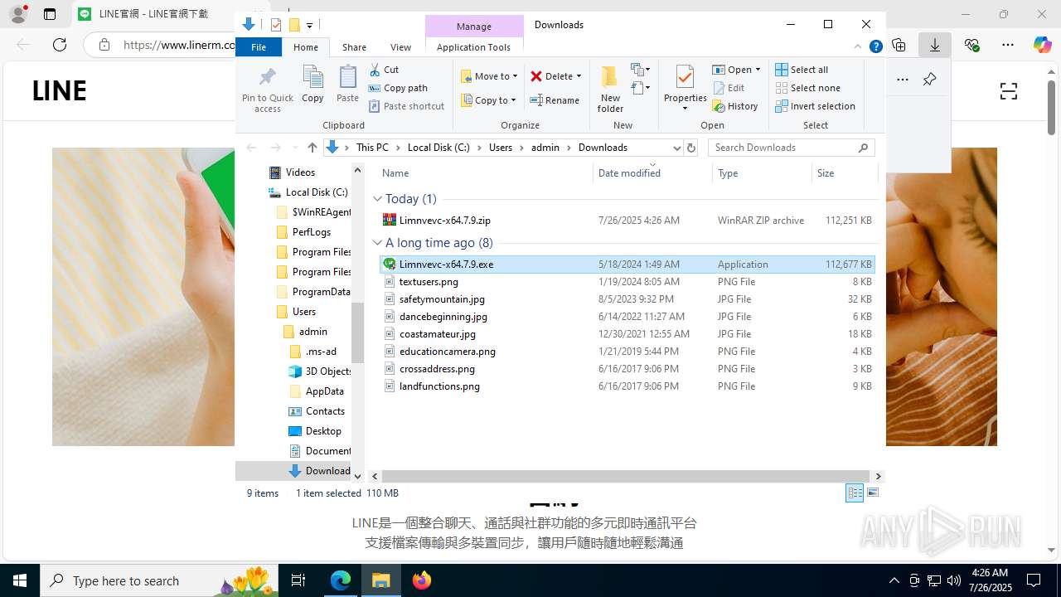Click the Properties icon
Image resolution: width=1061 pixels, height=597 pixels.
pos(685,77)
